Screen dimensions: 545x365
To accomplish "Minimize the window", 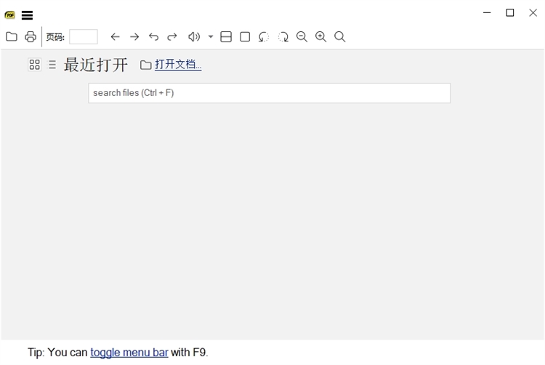I will click(x=487, y=13).
